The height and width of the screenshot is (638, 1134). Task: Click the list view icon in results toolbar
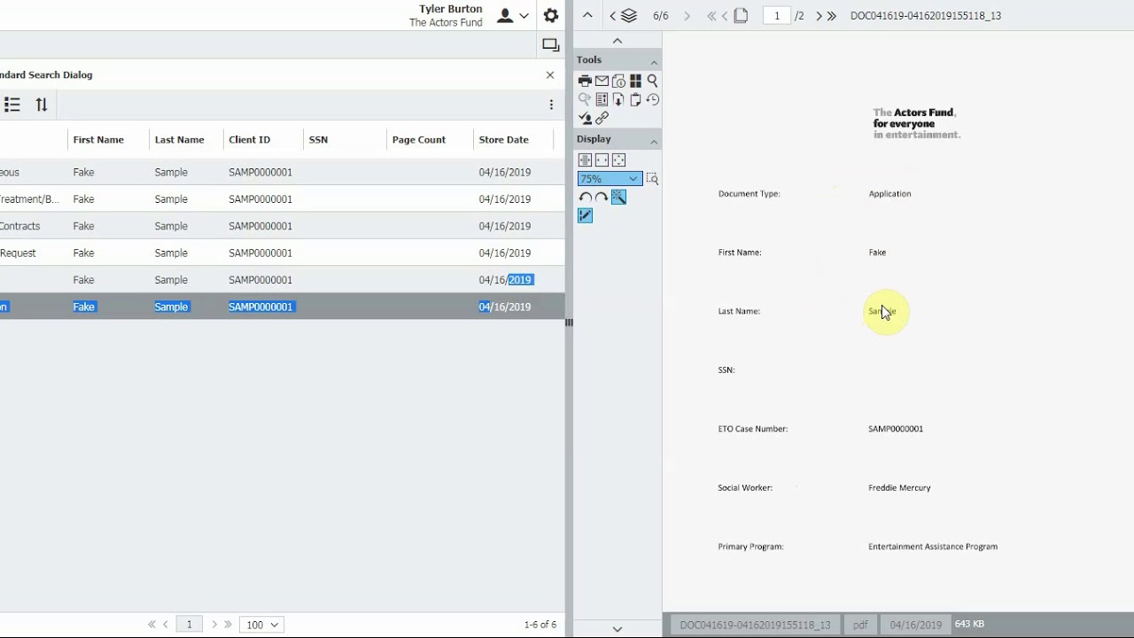(x=12, y=105)
